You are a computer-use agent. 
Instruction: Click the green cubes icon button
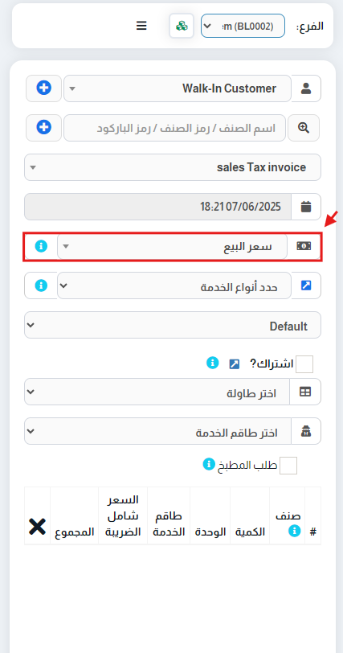pos(182,26)
